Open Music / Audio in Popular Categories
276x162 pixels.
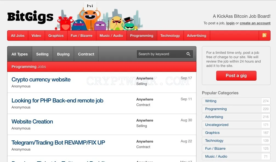point(236,156)
